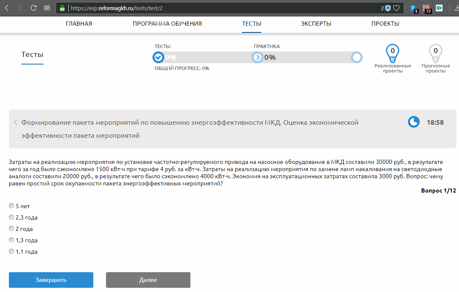Screen dimensions: 459x292
Task: Click the Тесты progress checkmark marker
Action: [x=158, y=57]
